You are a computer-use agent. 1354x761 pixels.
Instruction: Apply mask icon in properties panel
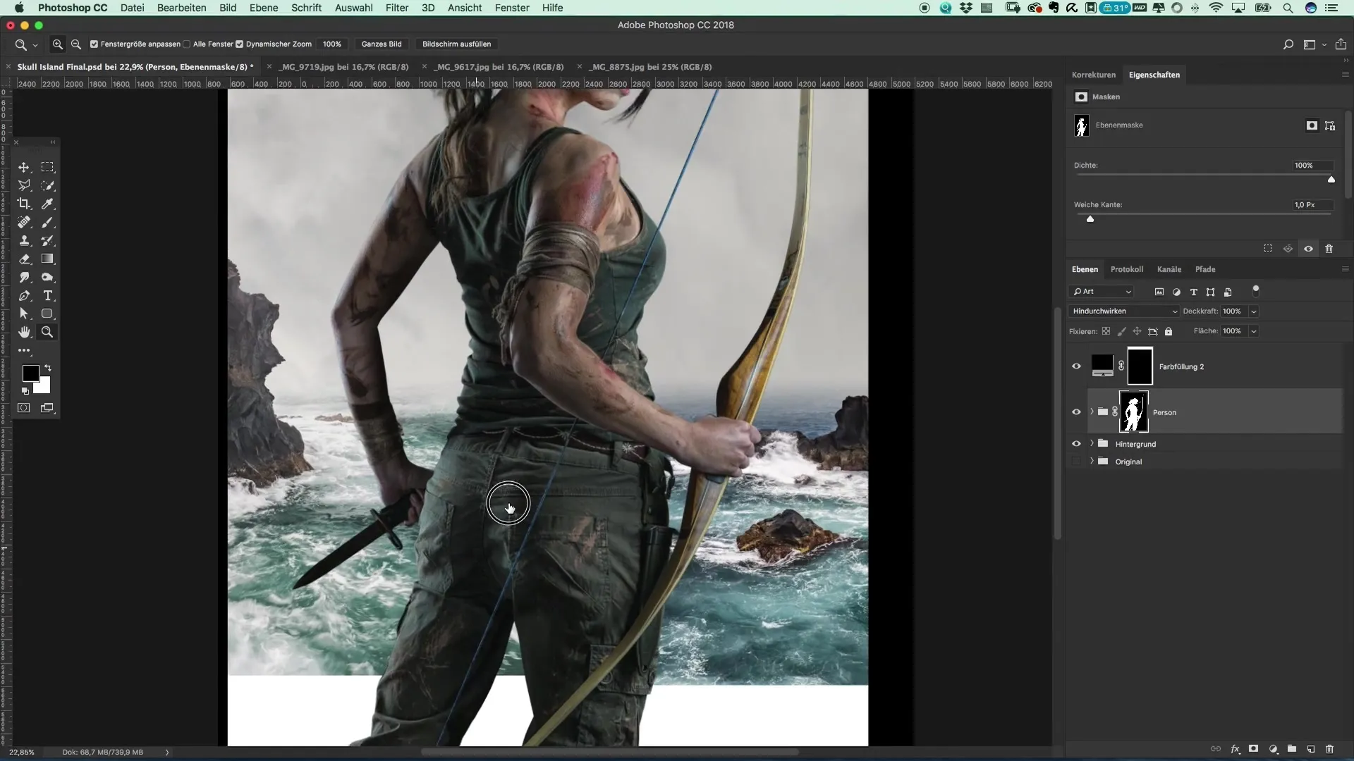click(1288, 249)
